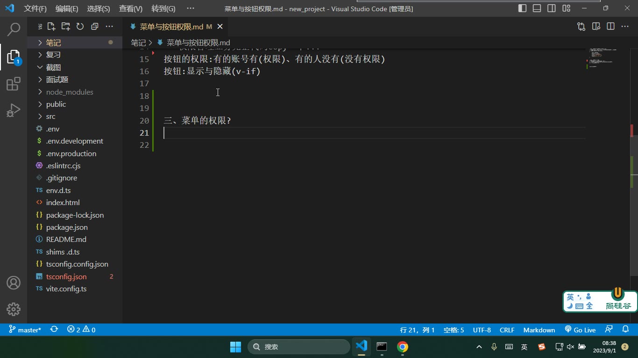Split the editor to the right
The height and width of the screenshot is (358, 638).
click(x=610, y=27)
